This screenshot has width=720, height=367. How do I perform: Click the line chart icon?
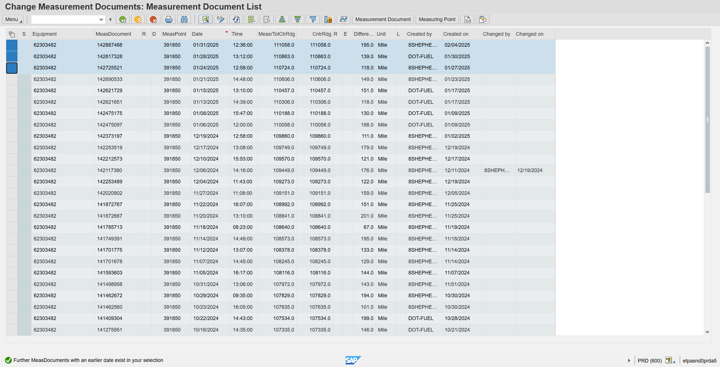point(343,19)
